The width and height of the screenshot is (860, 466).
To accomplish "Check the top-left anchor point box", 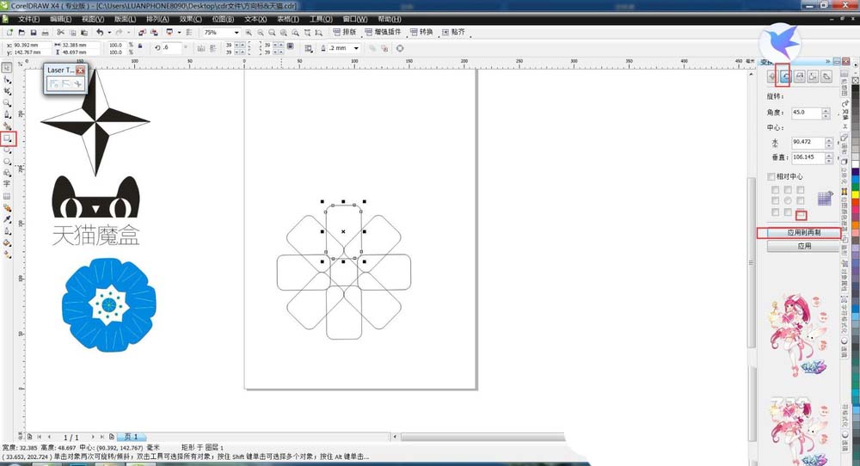I will tap(775, 190).
